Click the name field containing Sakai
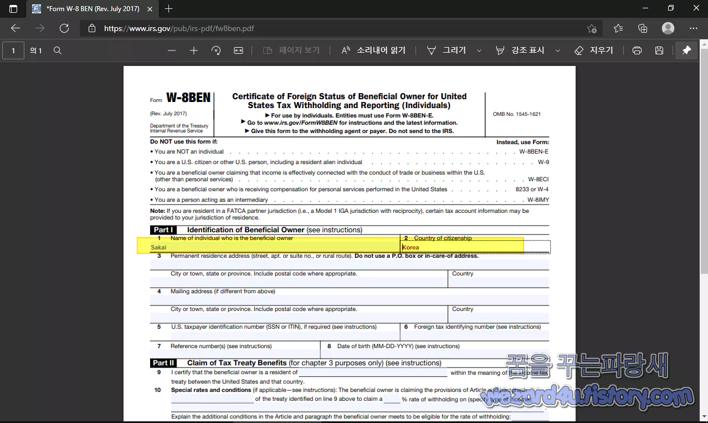This screenshot has width=708, height=423. tap(274, 247)
